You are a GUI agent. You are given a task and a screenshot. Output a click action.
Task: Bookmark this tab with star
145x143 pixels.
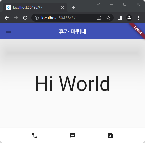point(108,18)
